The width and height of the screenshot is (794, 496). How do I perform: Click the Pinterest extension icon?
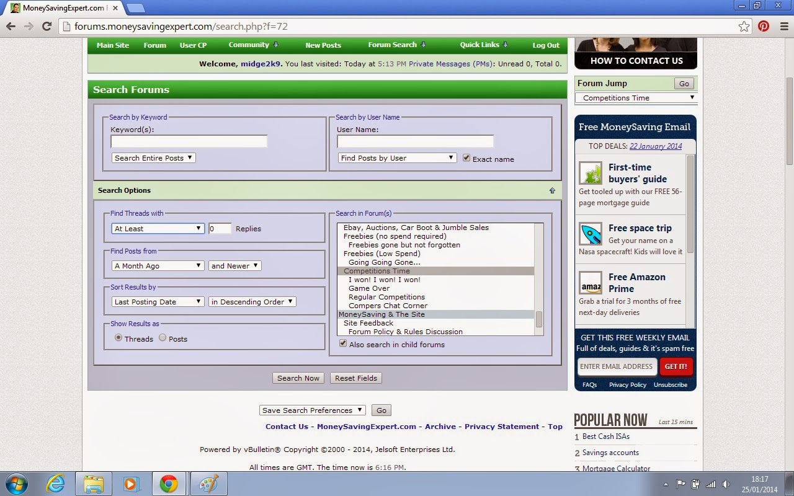(764, 26)
